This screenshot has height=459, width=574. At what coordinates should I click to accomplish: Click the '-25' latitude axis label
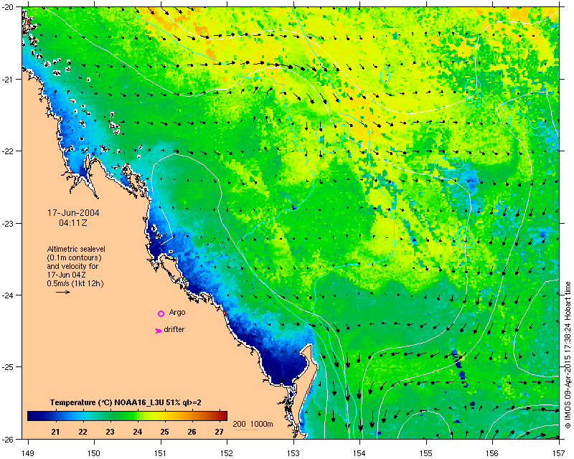tap(7, 367)
